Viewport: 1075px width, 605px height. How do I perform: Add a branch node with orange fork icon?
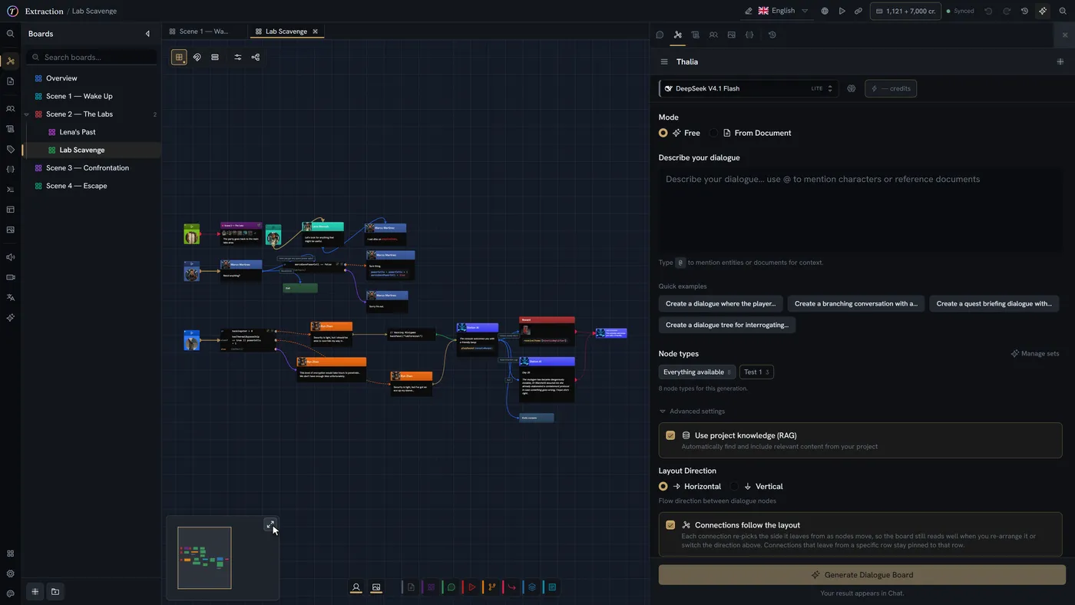point(492,587)
